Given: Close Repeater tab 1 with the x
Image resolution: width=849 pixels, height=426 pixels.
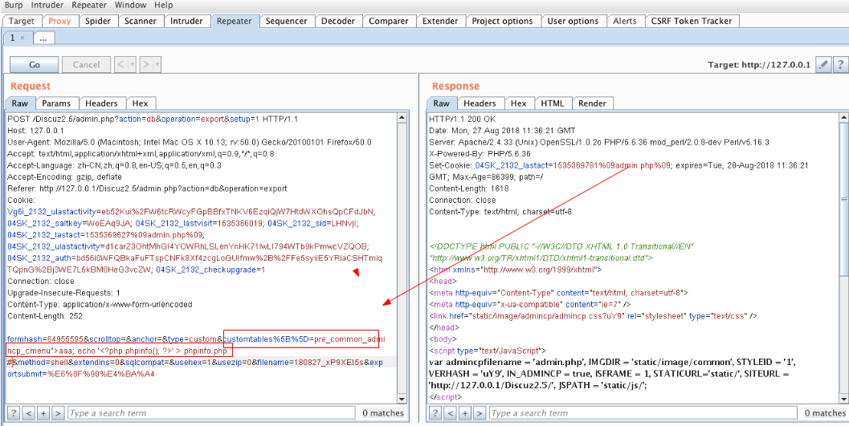Looking at the screenshot, I should 22,38.
